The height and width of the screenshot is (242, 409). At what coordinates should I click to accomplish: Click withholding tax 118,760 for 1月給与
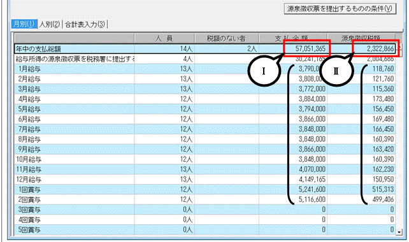(383, 69)
